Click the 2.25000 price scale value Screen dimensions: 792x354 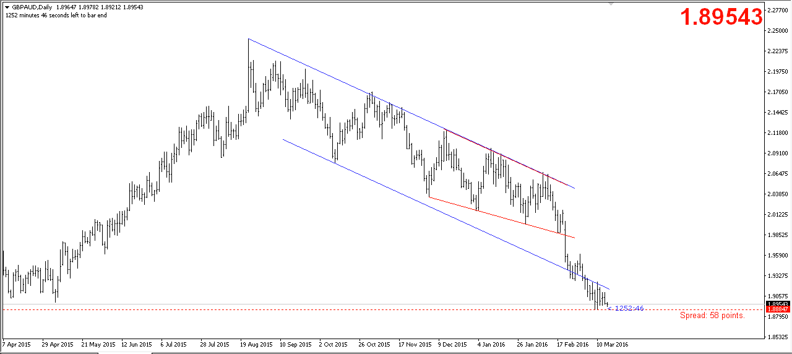coord(778,30)
